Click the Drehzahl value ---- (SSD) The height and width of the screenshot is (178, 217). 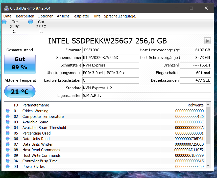click(195, 65)
